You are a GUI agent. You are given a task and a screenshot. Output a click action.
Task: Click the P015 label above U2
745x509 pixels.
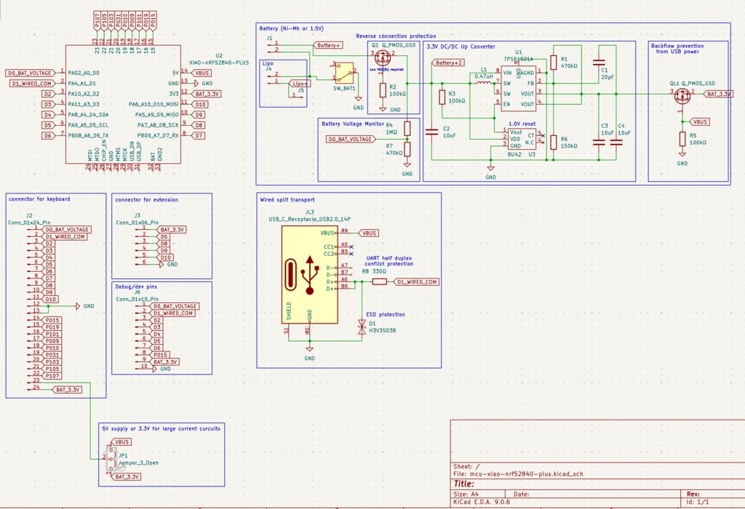point(153,22)
